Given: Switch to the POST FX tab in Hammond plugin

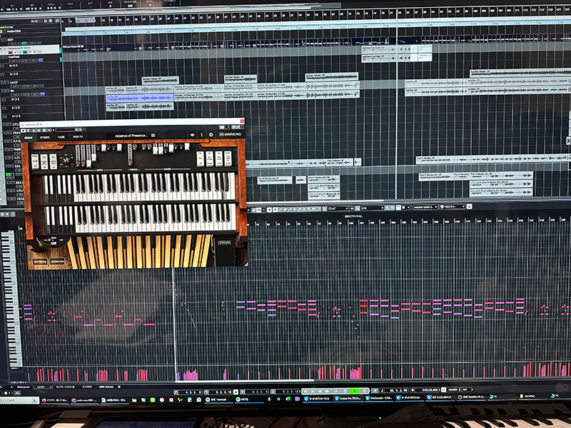Looking at the screenshot, I should 78,137.
